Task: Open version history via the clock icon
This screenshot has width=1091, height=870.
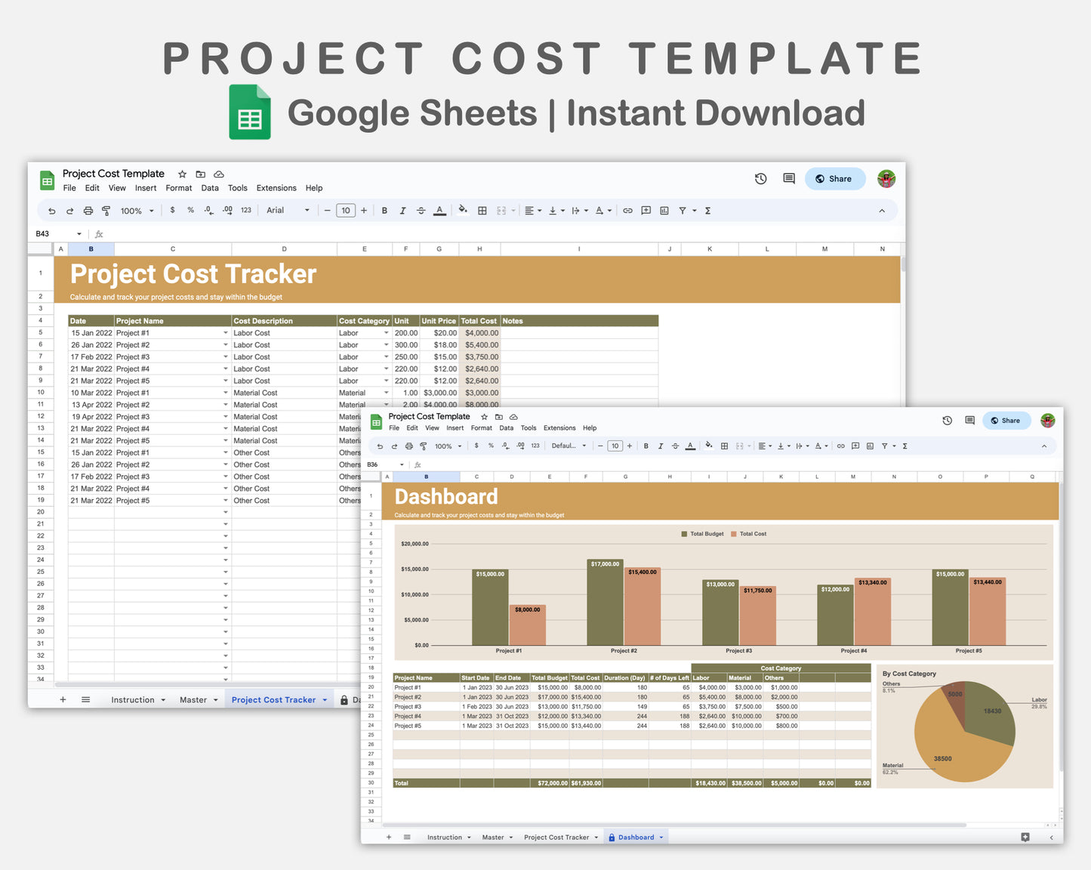Action: coord(760,178)
